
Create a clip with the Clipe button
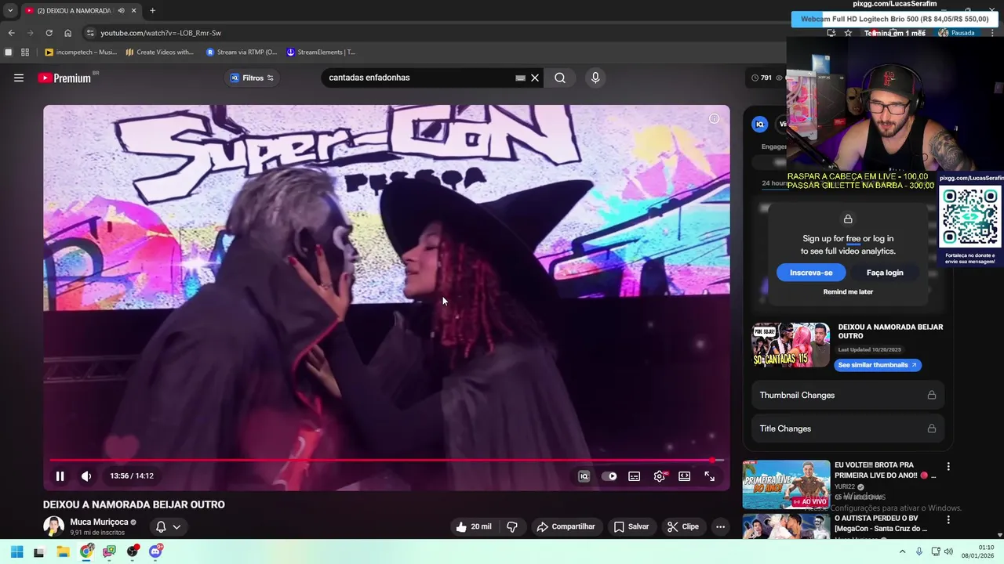pos(683,526)
